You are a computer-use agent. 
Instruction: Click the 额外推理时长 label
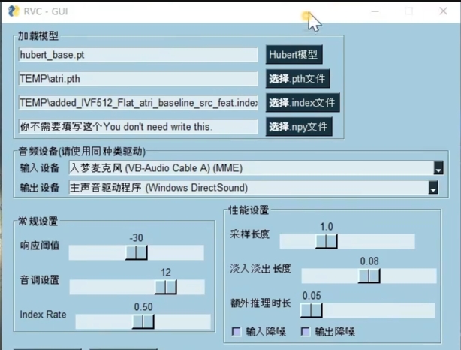pos(261,303)
